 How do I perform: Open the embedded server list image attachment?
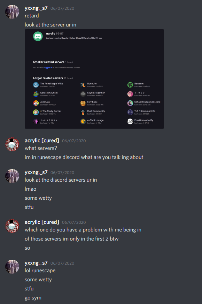pos(94,79)
